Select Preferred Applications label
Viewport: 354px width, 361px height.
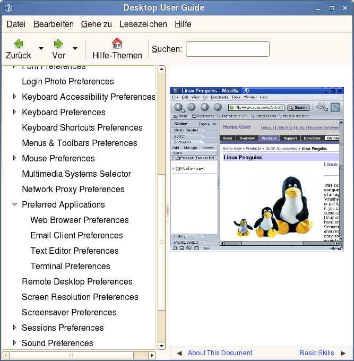point(63,205)
